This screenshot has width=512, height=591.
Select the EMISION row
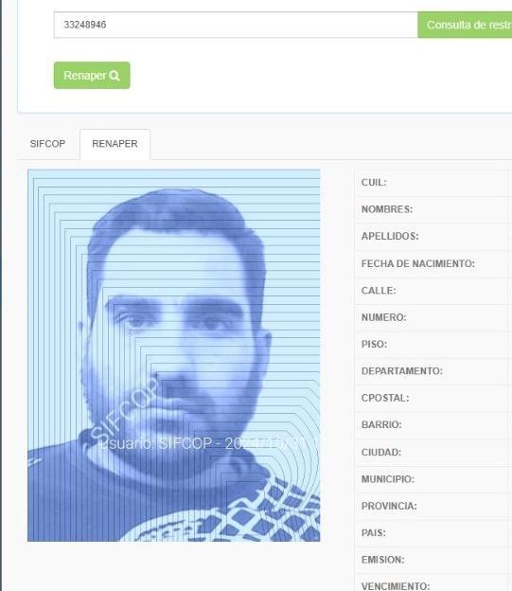[433, 560]
